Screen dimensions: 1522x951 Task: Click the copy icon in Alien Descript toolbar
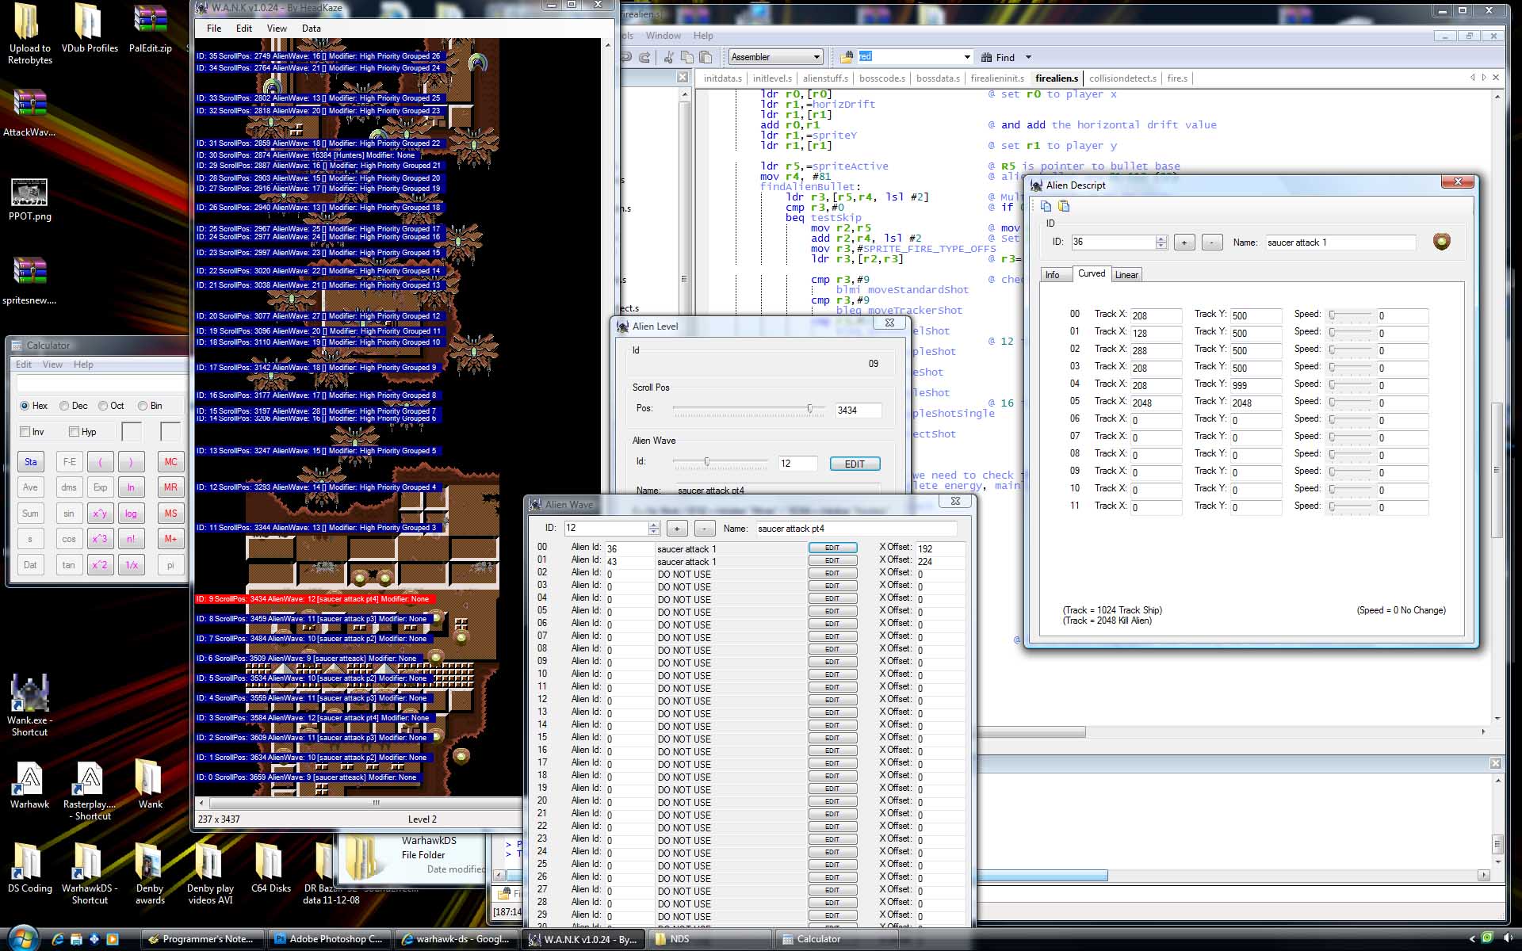coord(1046,206)
